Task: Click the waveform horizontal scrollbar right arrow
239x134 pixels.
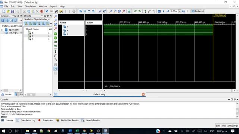Action: (234, 90)
